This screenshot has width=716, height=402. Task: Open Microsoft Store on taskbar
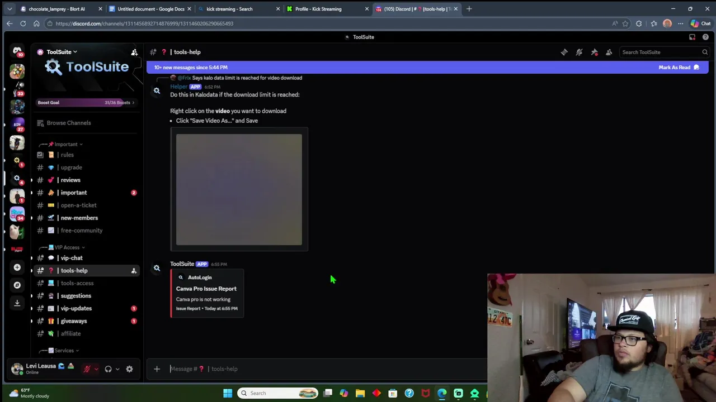(393, 393)
